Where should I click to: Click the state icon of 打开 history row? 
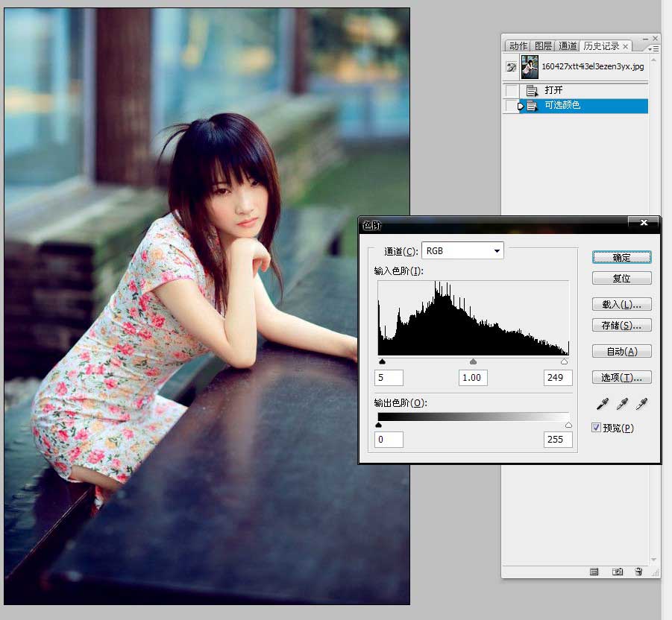pyautogui.click(x=532, y=90)
